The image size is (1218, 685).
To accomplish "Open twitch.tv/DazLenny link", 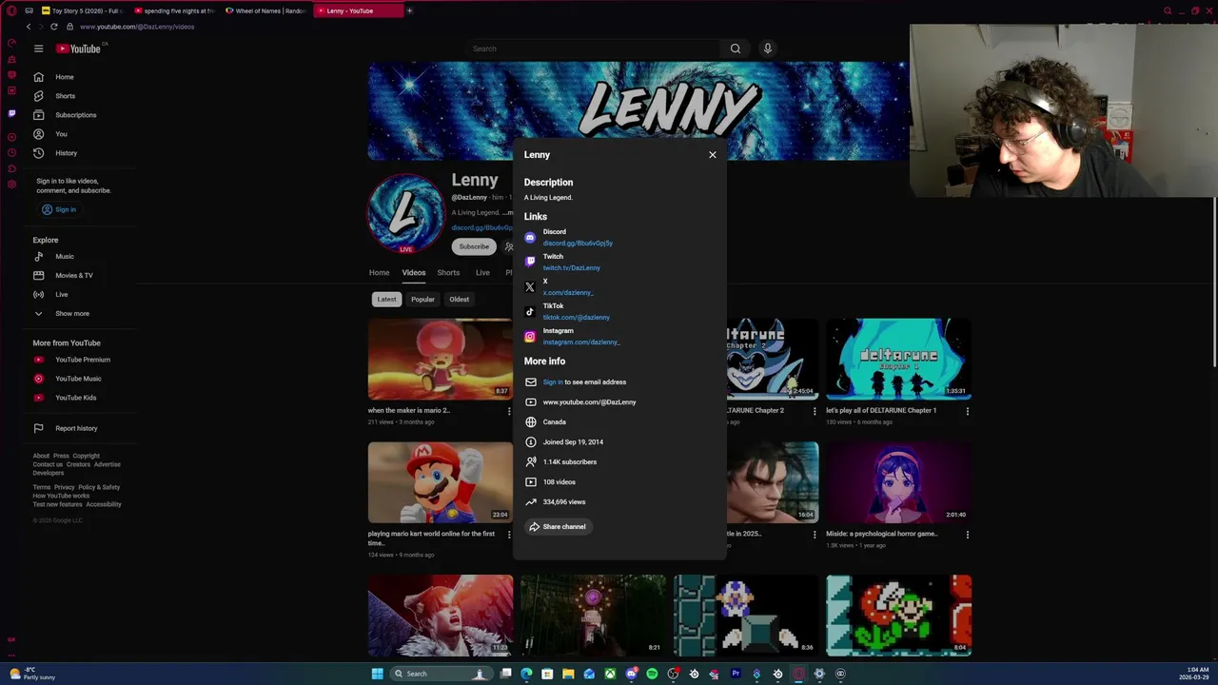I will [571, 268].
